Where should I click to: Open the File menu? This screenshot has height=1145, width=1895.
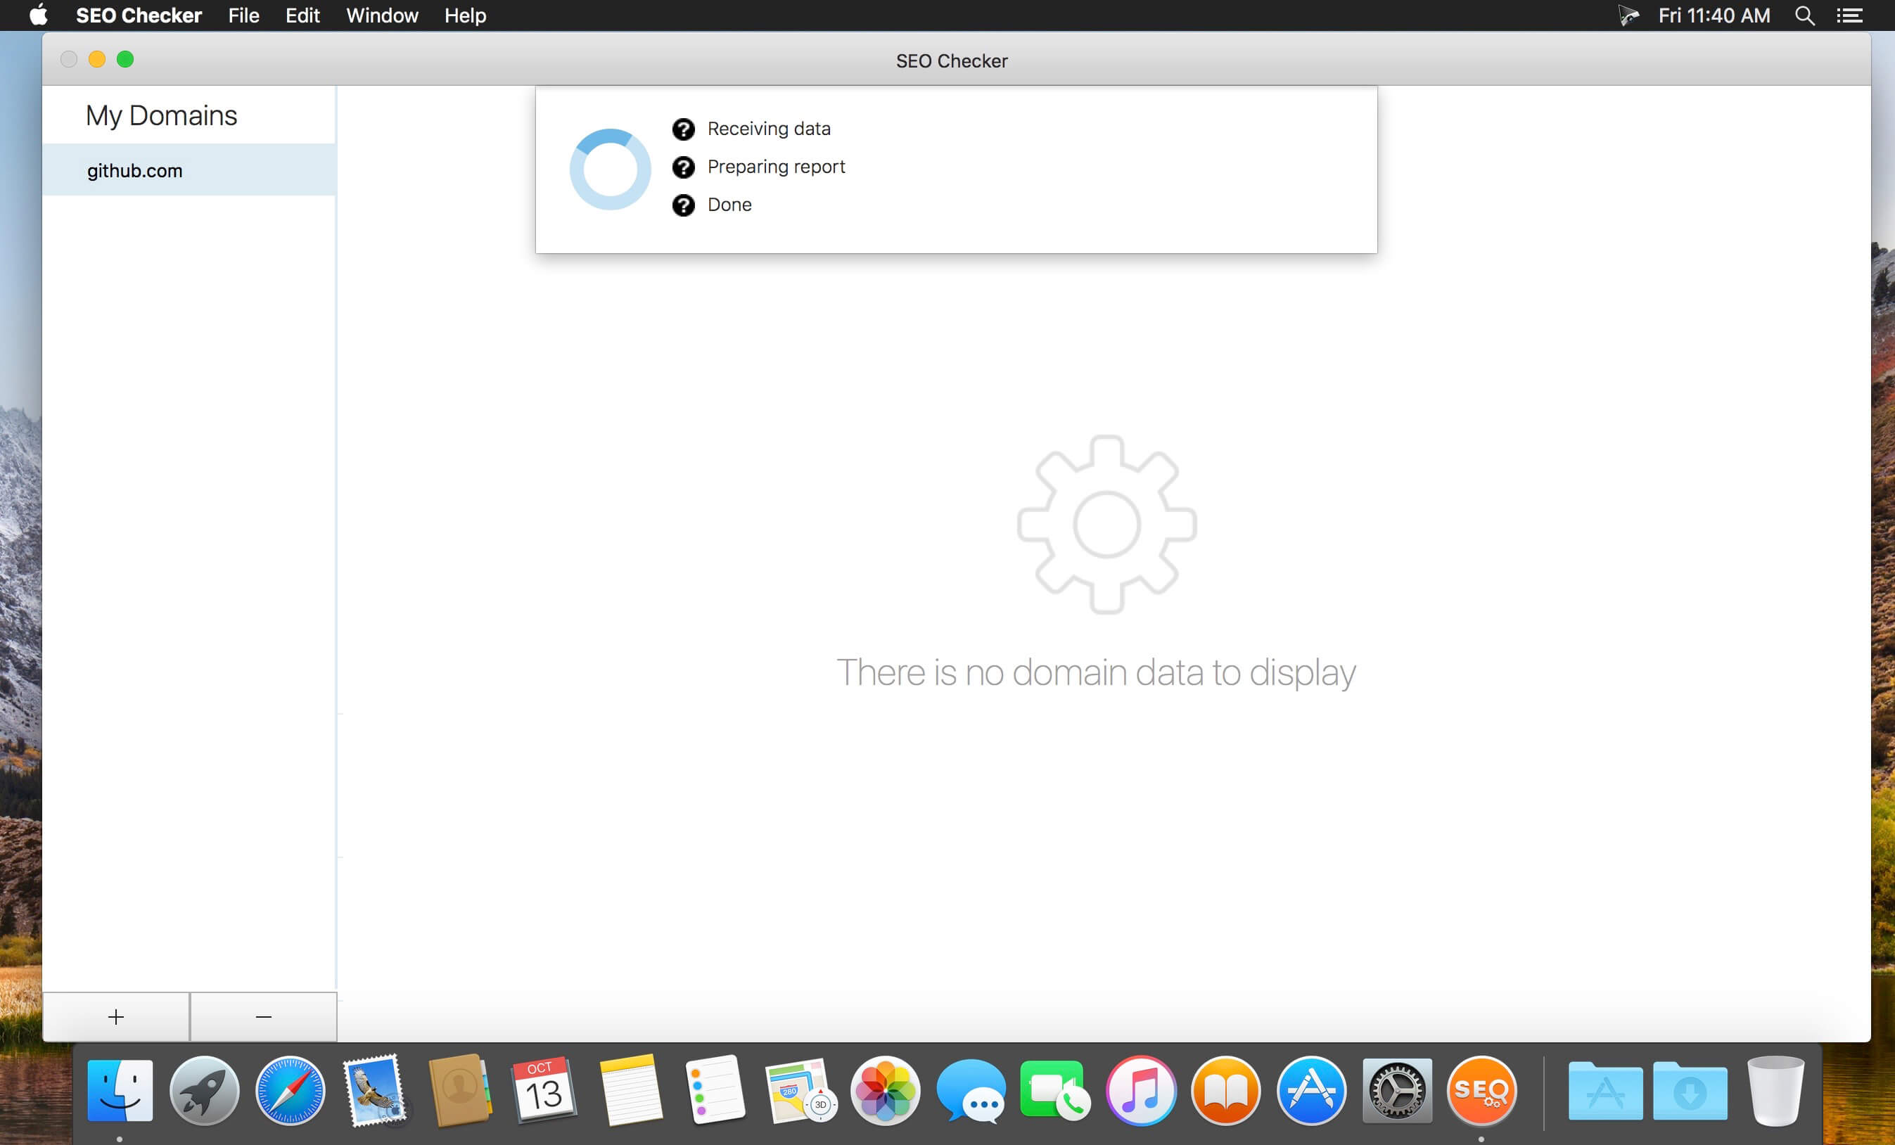pos(244,15)
